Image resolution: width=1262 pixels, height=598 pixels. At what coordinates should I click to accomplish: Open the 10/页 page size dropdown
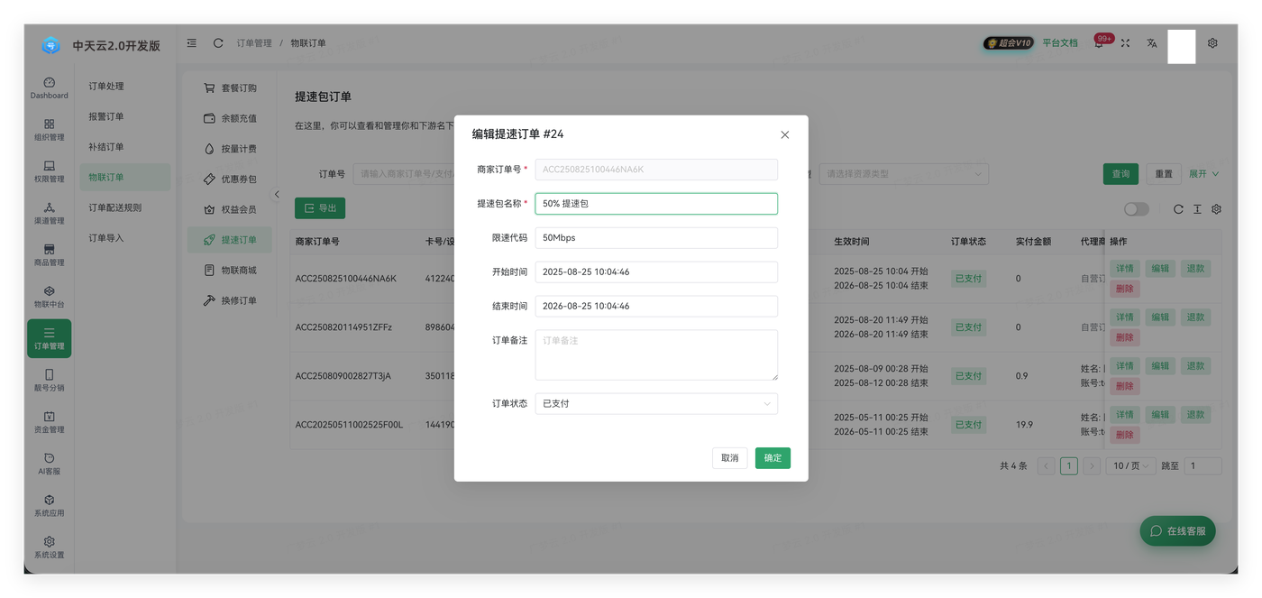tap(1131, 466)
